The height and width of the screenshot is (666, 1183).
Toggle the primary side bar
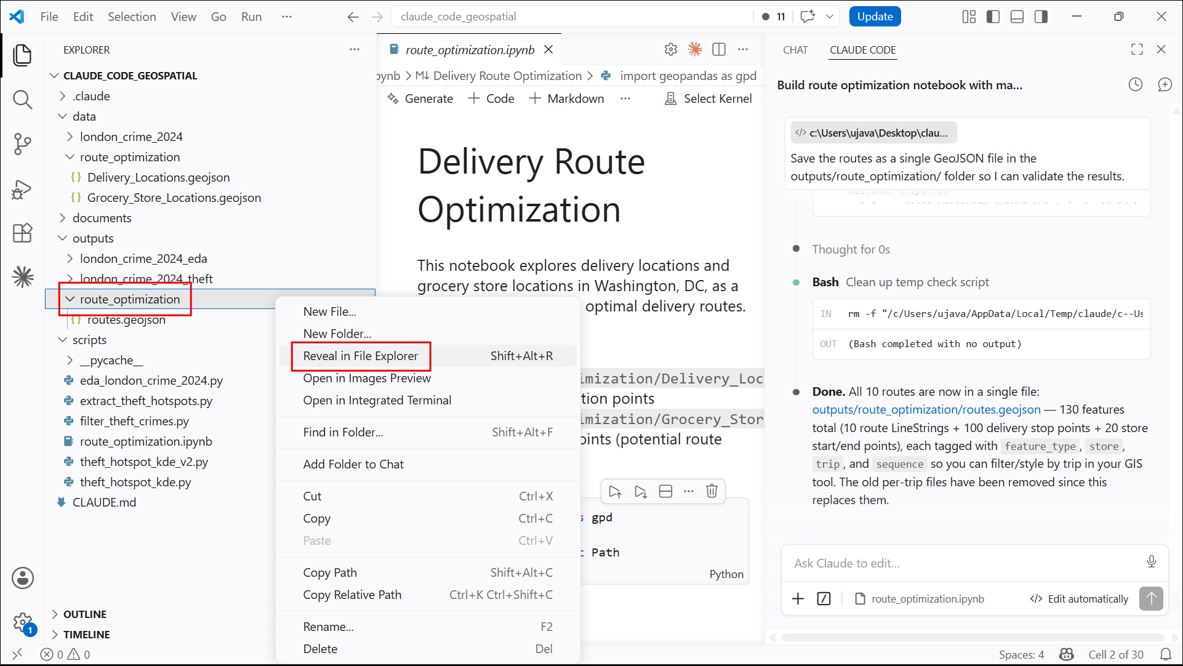click(993, 17)
